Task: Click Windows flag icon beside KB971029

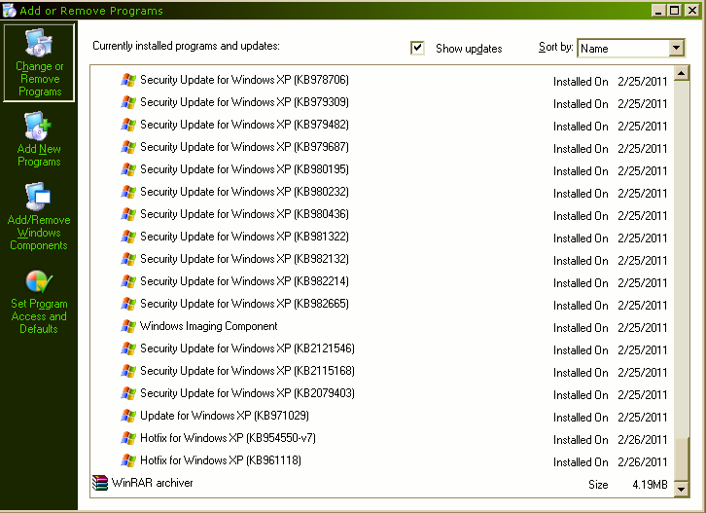Action: (x=128, y=416)
